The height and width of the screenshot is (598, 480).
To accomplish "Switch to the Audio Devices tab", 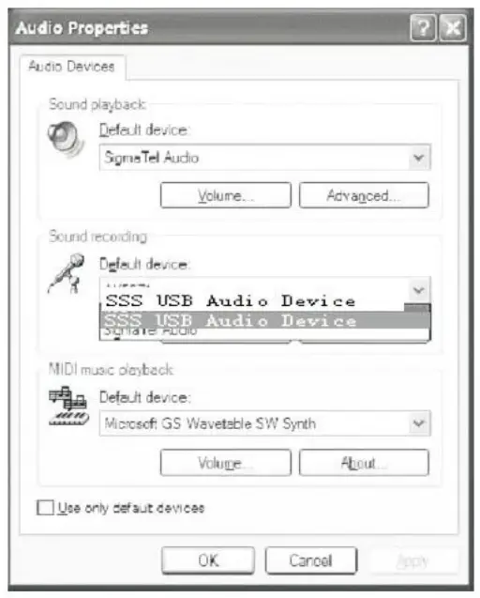I will (x=71, y=67).
